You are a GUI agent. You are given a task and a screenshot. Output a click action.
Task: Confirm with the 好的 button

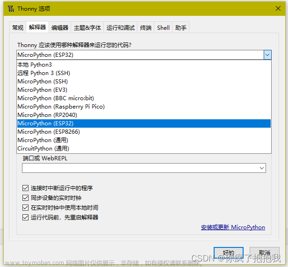229,253
